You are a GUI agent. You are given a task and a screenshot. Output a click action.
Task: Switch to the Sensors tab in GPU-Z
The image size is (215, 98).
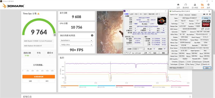point(181,15)
